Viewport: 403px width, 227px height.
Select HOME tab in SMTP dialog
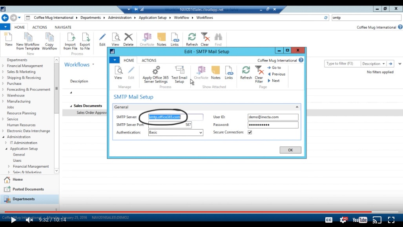pos(129,60)
